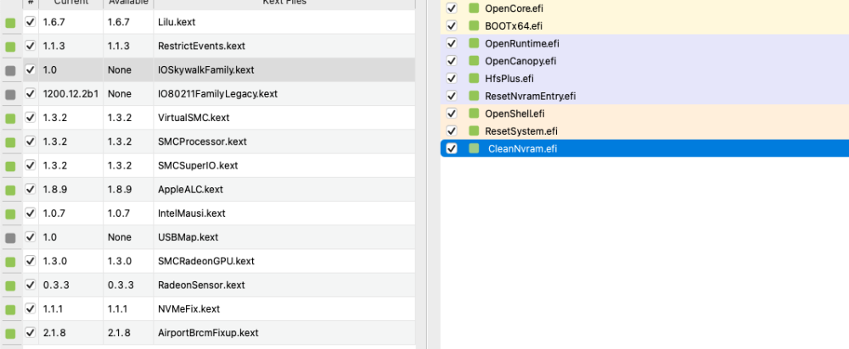Uncheck the AppleALC.kext checkbox
The image size is (849, 349).
[31, 189]
